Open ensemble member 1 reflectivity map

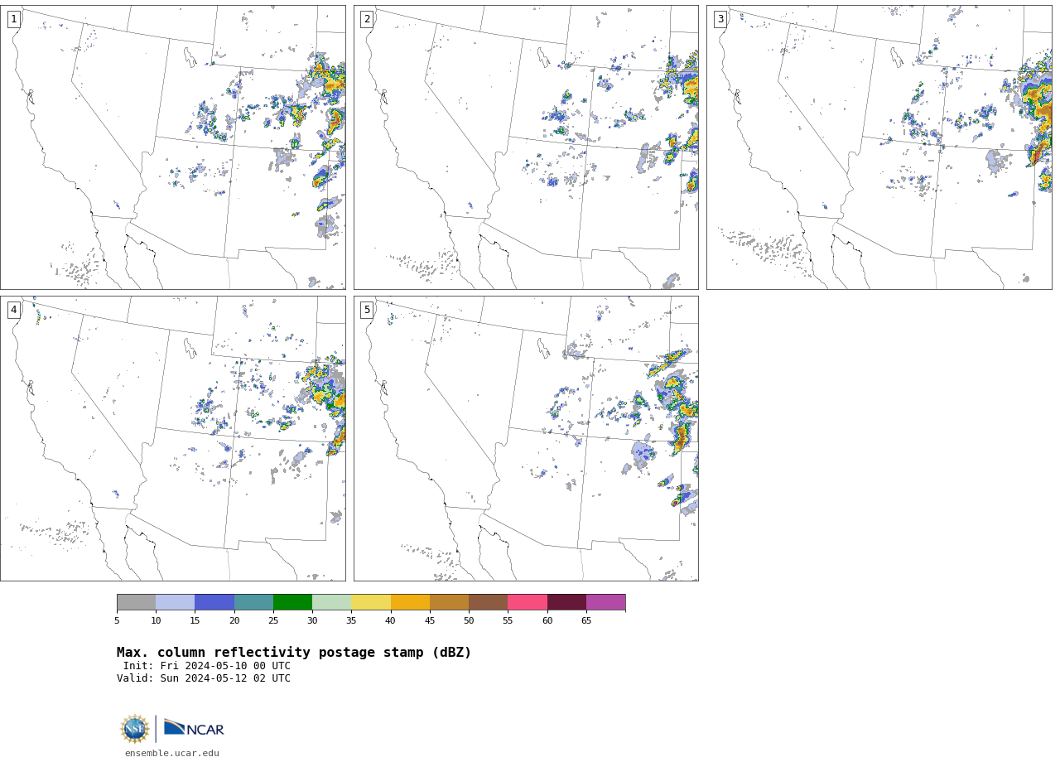(x=173, y=147)
